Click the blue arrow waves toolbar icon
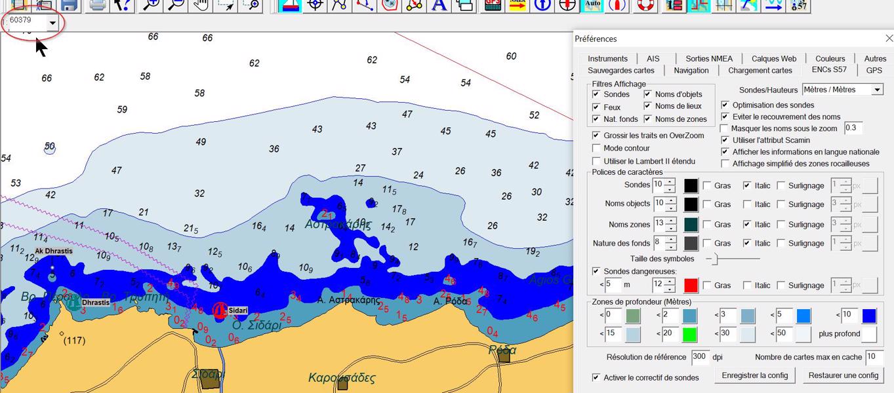This screenshot has height=393, width=894. (774, 5)
